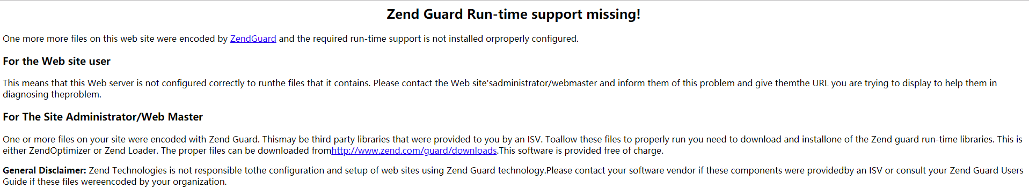Click the text 'Guide if these files wereencoded'
The height and width of the screenshot is (196, 1029).
70,182
